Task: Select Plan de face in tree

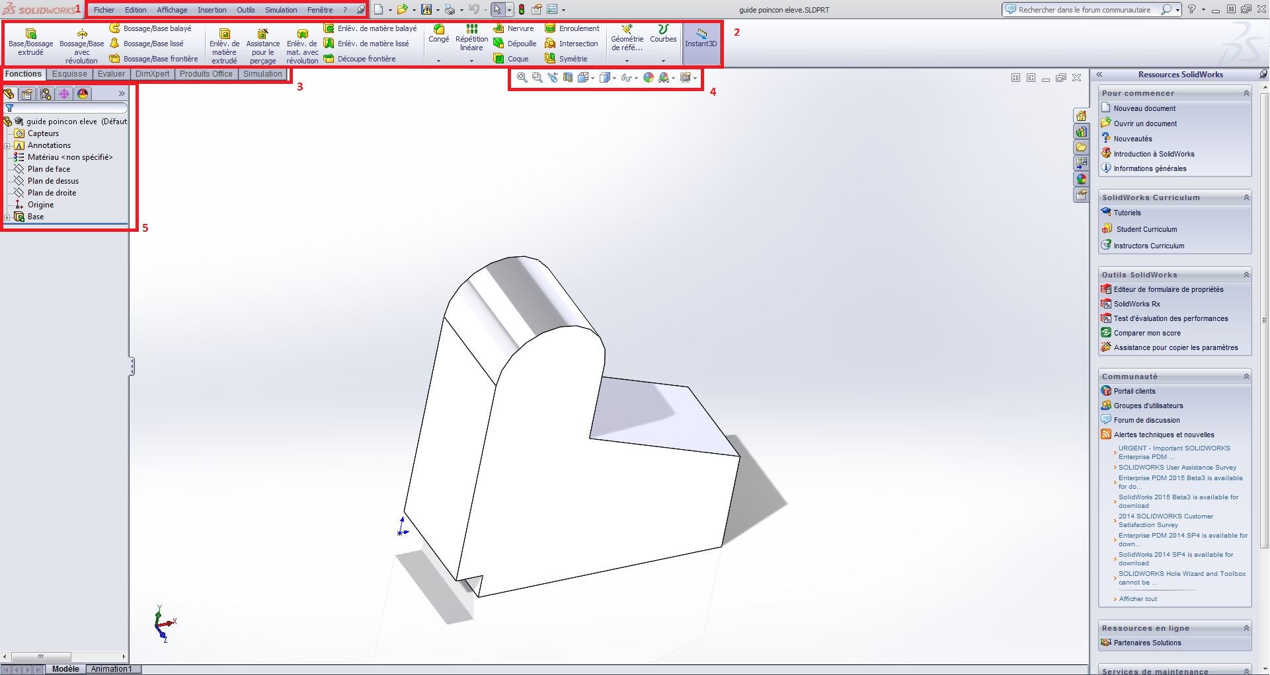Action: pyautogui.click(x=49, y=169)
